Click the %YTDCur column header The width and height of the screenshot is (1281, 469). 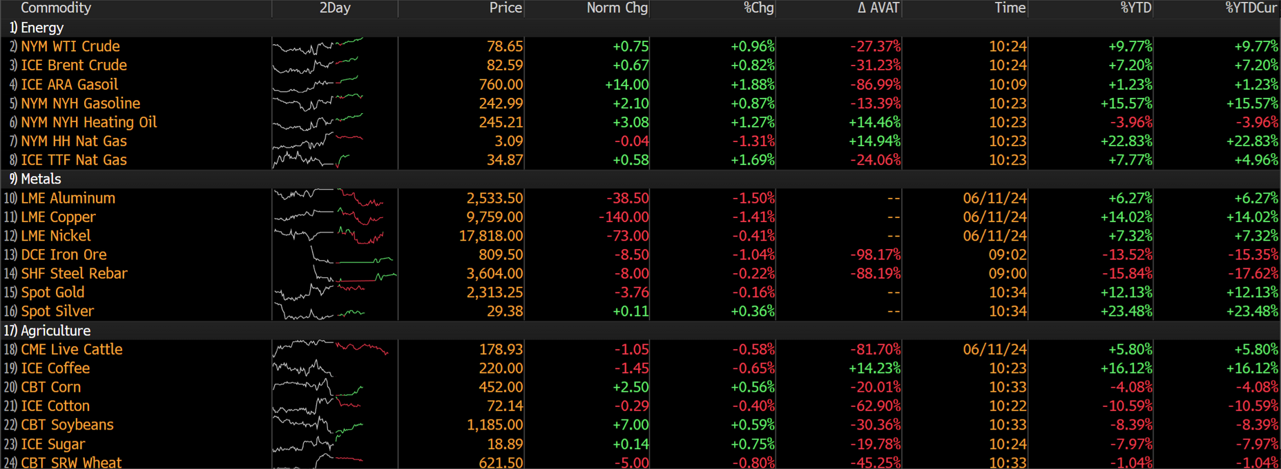pos(1251,8)
